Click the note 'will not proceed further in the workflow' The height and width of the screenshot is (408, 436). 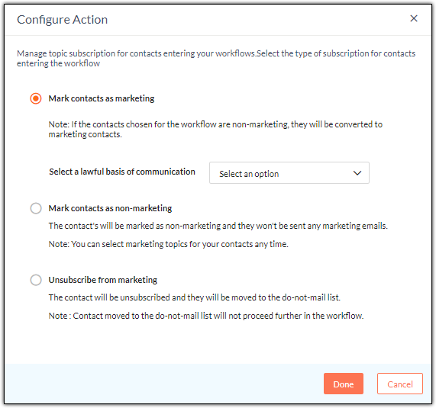pyautogui.click(x=206, y=316)
